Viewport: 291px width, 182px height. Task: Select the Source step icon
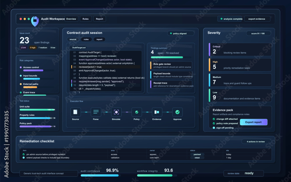click(x=75, y=112)
